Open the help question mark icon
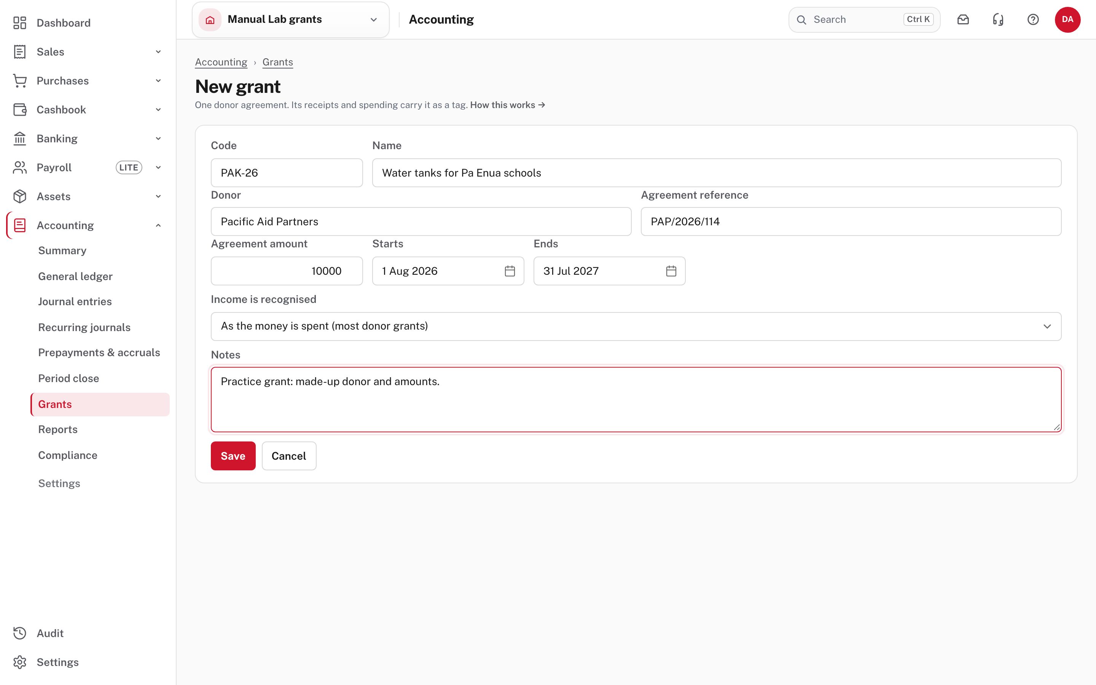 click(1033, 19)
